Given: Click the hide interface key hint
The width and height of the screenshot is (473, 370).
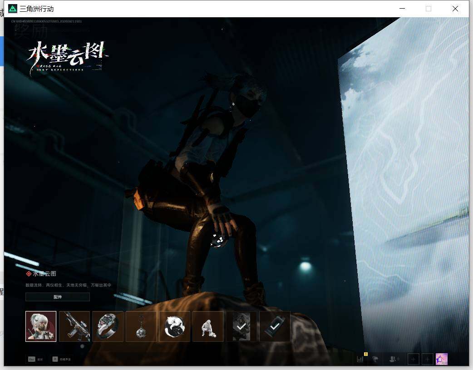Looking at the screenshot, I should click(x=62, y=359).
